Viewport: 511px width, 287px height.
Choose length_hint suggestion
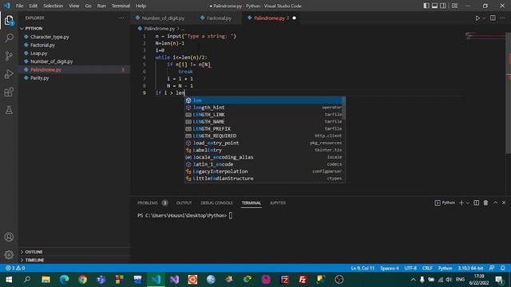click(x=264, y=108)
